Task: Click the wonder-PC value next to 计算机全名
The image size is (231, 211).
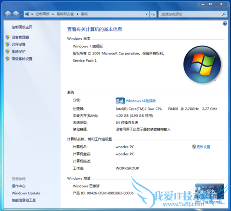Action: (x=125, y=154)
